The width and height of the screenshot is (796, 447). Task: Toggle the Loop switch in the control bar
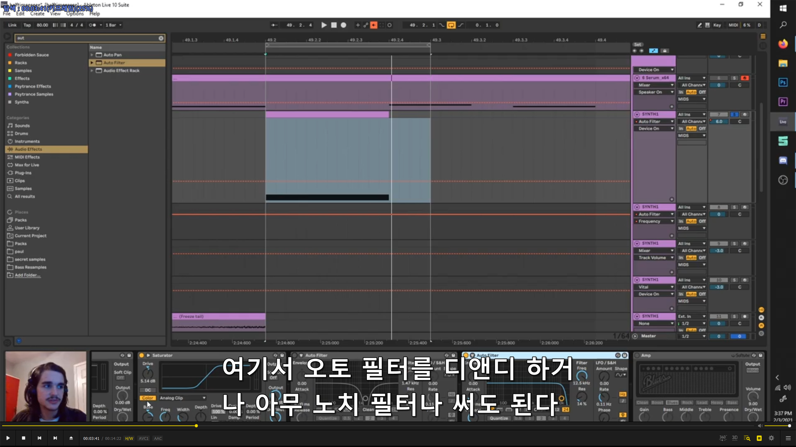[451, 25]
